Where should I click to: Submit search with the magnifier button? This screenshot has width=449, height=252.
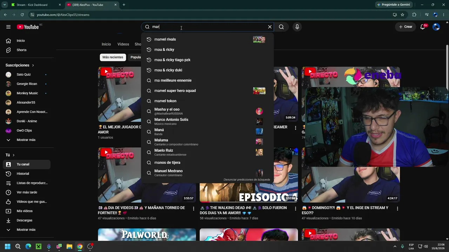[281, 27]
